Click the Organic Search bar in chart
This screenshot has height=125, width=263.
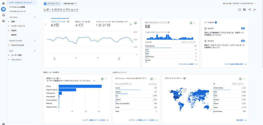pyautogui.click(x=67, y=90)
